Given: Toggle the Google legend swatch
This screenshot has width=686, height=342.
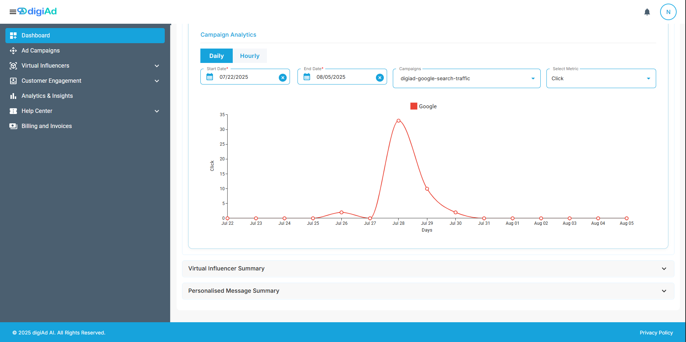Looking at the screenshot, I should 414,106.
